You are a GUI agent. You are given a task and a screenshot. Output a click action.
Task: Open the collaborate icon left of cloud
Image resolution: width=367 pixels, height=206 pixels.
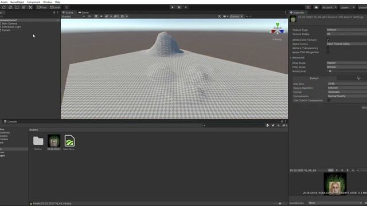309,7
